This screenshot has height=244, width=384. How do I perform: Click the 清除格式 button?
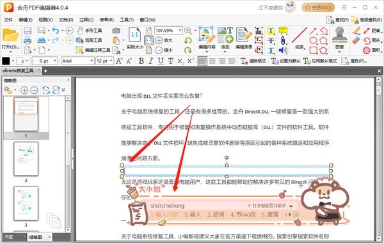(x=253, y=61)
